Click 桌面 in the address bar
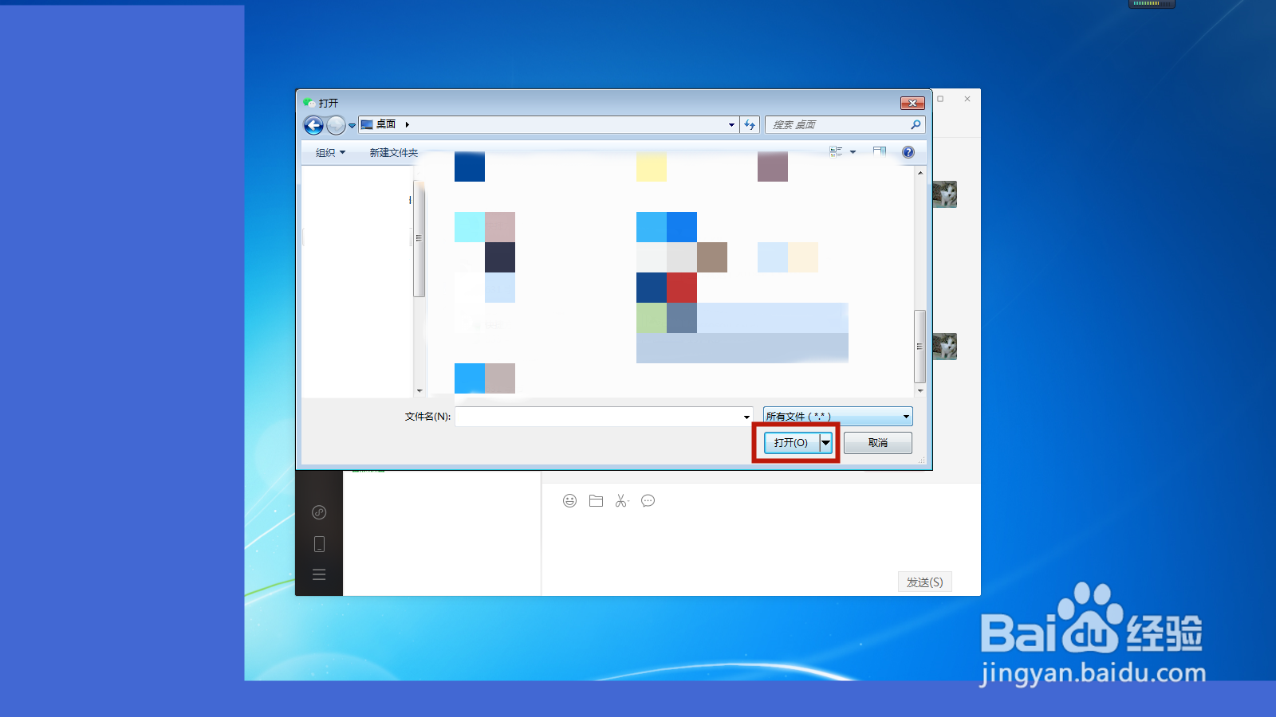Viewport: 1276px width, 717px height. 386,124
